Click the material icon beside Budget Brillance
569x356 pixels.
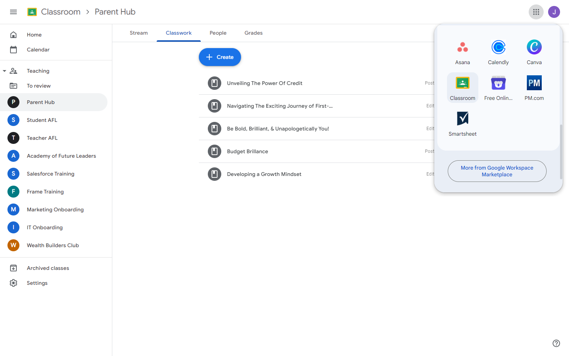(215, 151)
